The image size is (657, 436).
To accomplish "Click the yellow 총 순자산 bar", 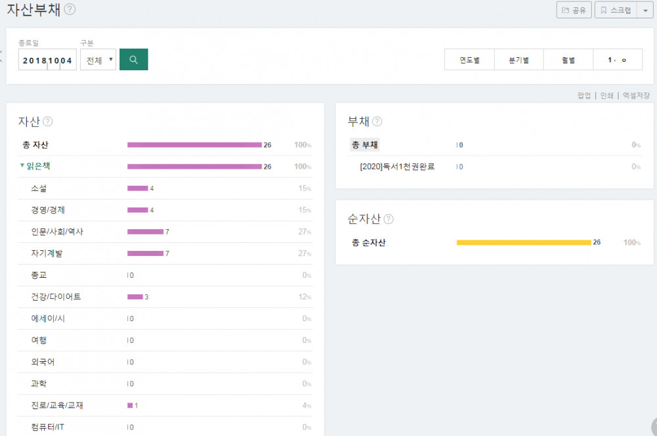I will pos(524,242).
